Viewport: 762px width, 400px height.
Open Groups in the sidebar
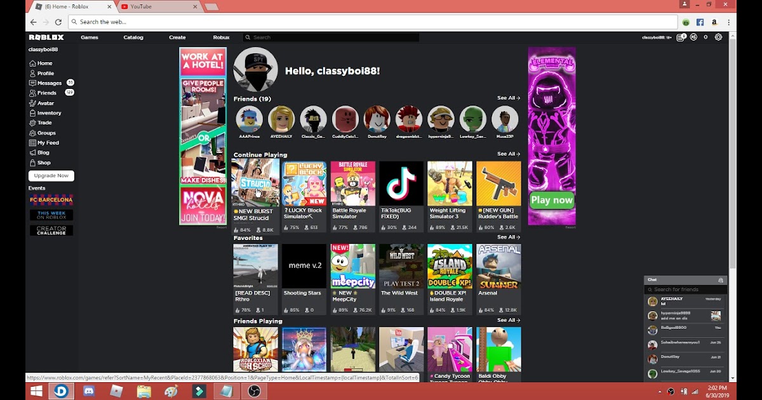click(42, 133)
